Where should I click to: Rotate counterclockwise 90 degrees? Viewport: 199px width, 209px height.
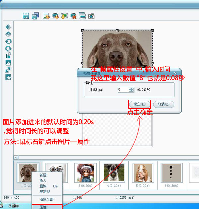coord(8,41)
